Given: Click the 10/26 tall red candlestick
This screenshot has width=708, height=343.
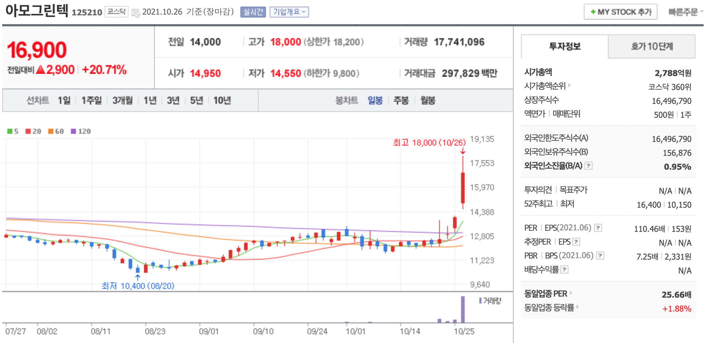Looking at the screenshot, I should [463, 183].
